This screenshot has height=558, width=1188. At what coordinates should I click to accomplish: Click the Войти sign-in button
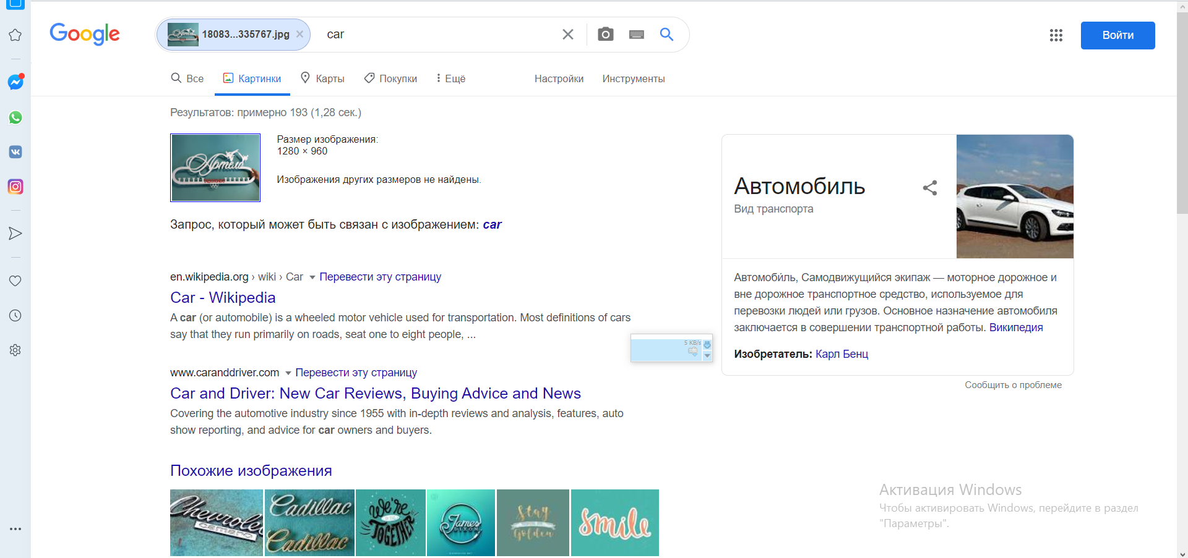coord(1117,35)
